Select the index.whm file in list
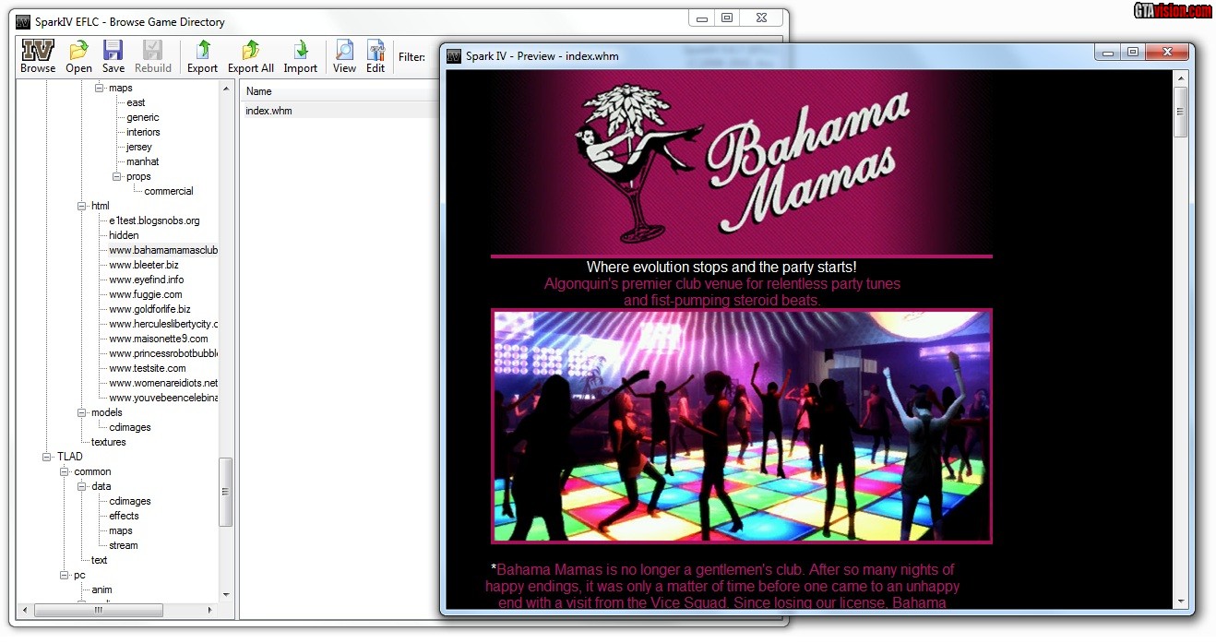 click(268, 111)
